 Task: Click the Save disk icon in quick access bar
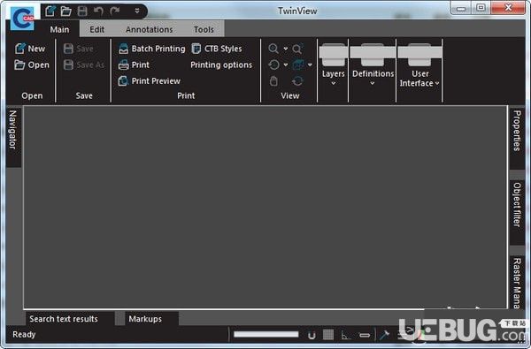tap(82, 11)
